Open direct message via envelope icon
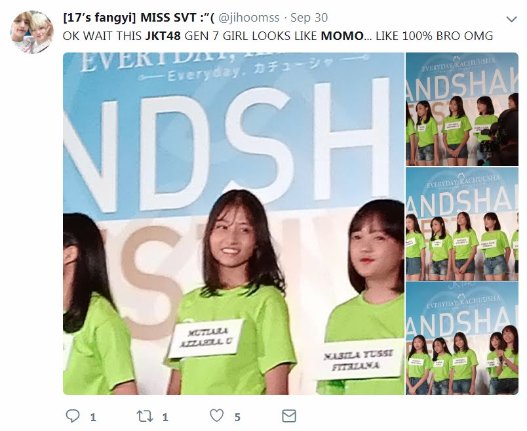This screenshot has width=527, height=431. tap(289, 416)
